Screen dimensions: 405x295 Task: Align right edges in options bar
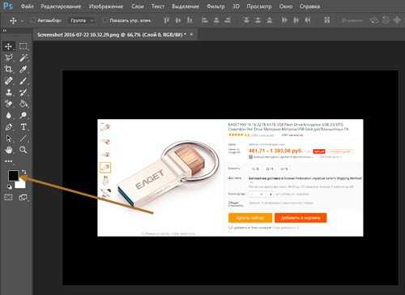228,20
